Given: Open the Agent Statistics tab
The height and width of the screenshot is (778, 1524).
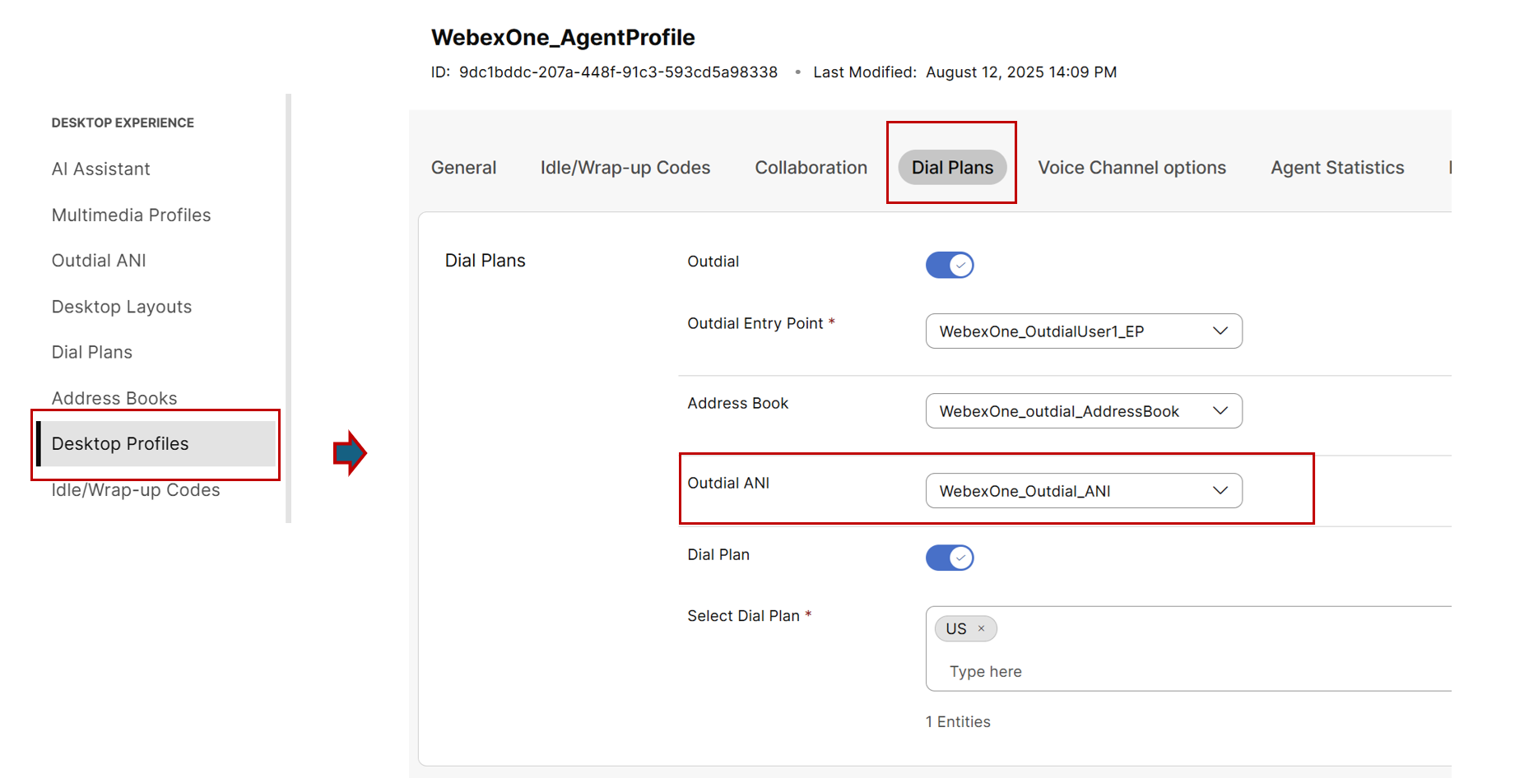Looking at the screenshot, I should 1337,168.
